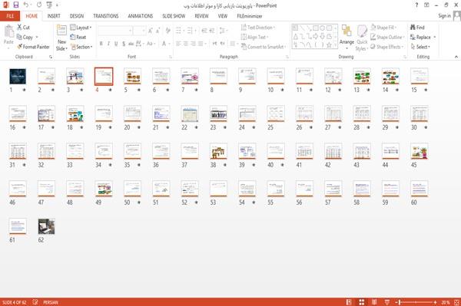Click the Undo arrow icon
The width and height of the screenshot is (461, 306).
(x=26, y=5)
